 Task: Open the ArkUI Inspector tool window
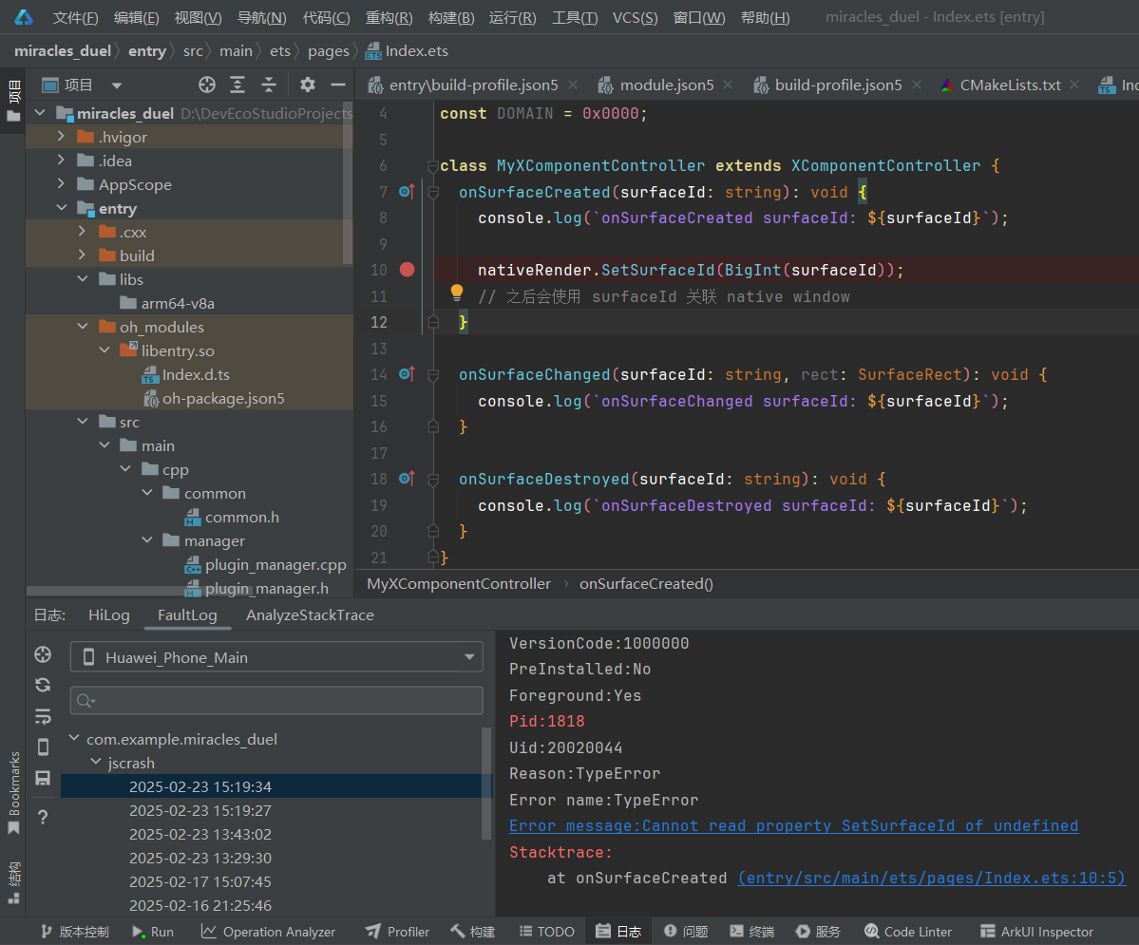click(1036, 932)
